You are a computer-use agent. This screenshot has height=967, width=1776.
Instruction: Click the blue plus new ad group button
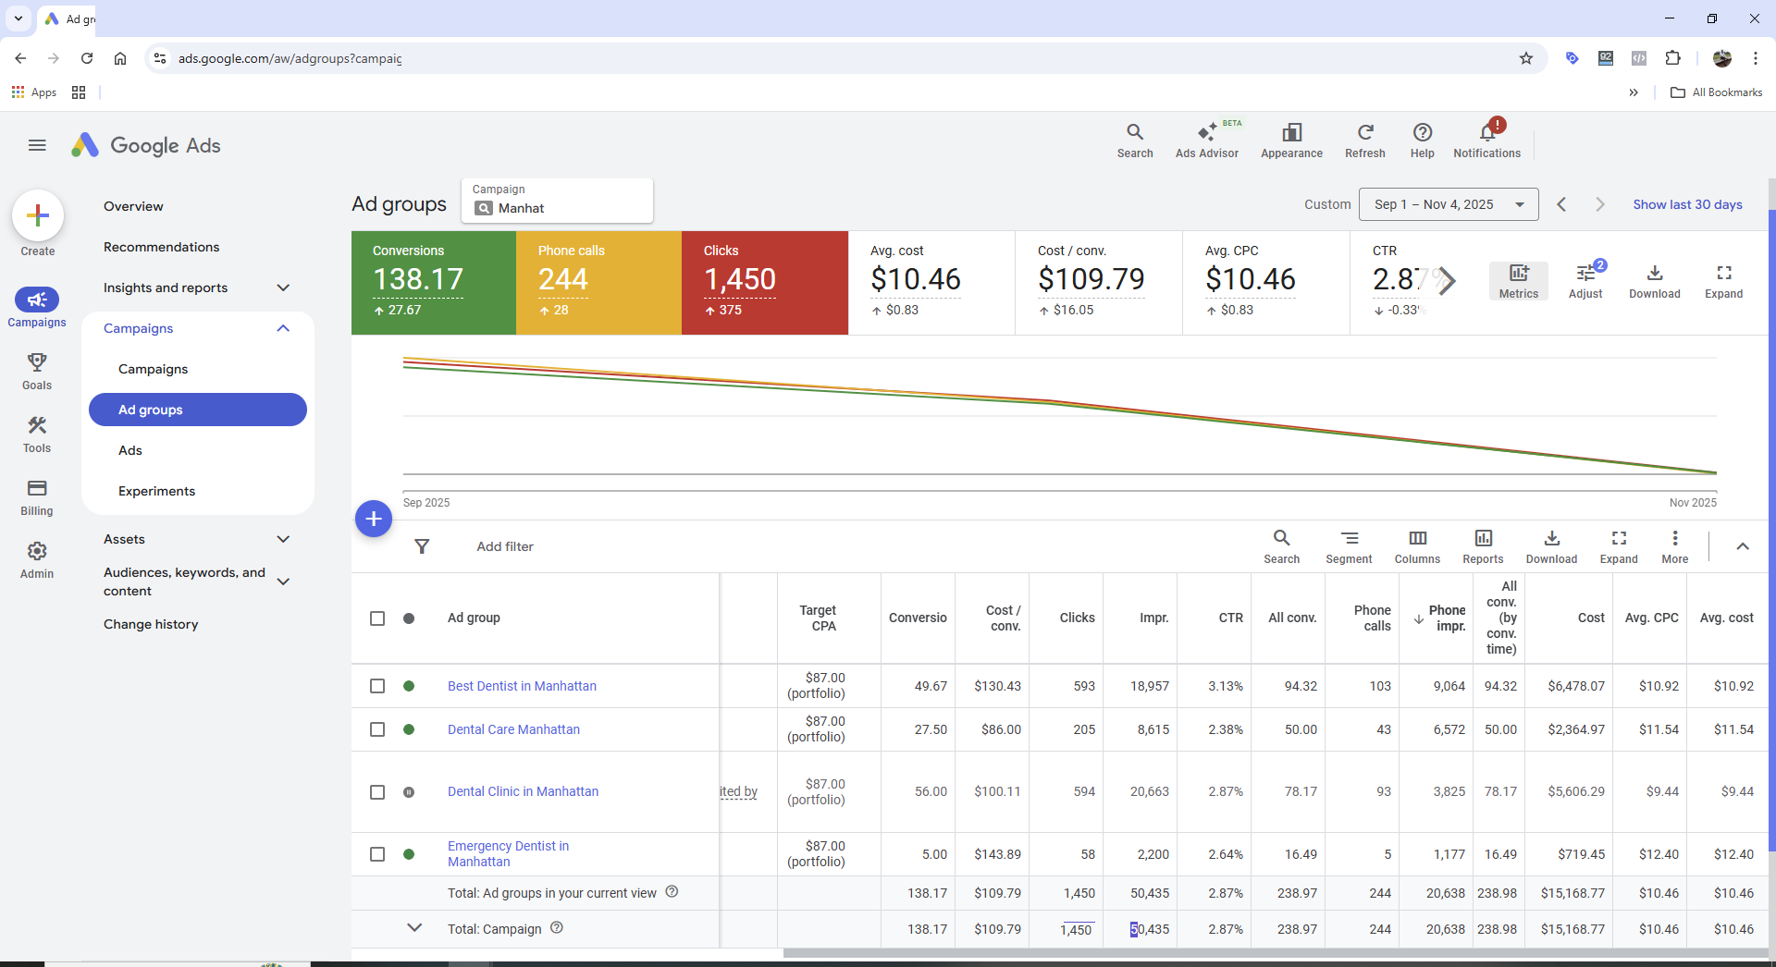pos(374,519)
